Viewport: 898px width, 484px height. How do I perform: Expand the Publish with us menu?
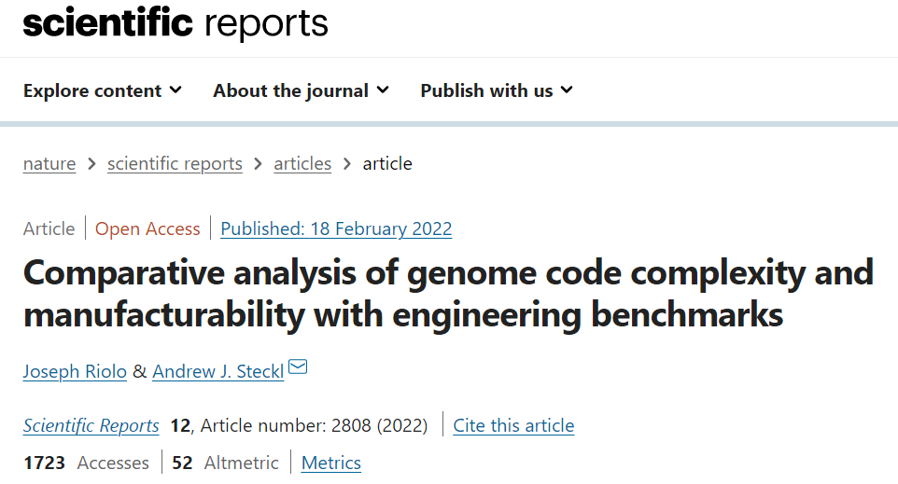[497, 90]
